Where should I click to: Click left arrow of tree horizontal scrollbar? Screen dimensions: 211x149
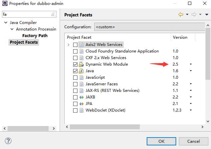[5, 128]
